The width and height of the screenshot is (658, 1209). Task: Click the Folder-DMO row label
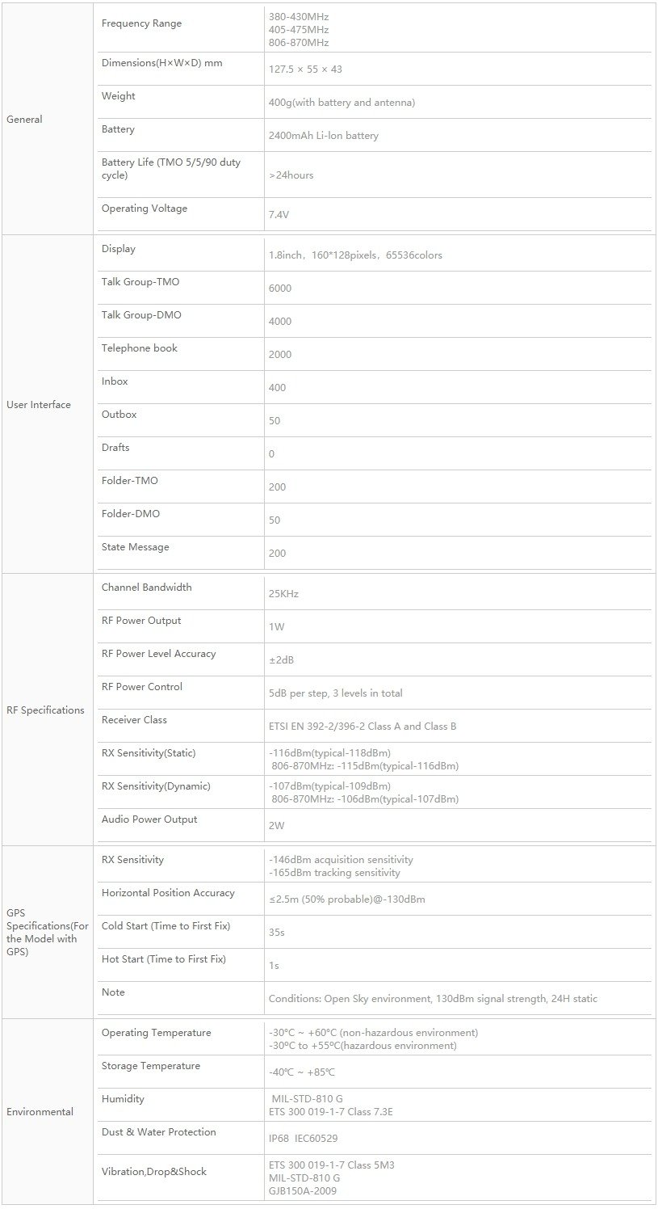[130, 514]
